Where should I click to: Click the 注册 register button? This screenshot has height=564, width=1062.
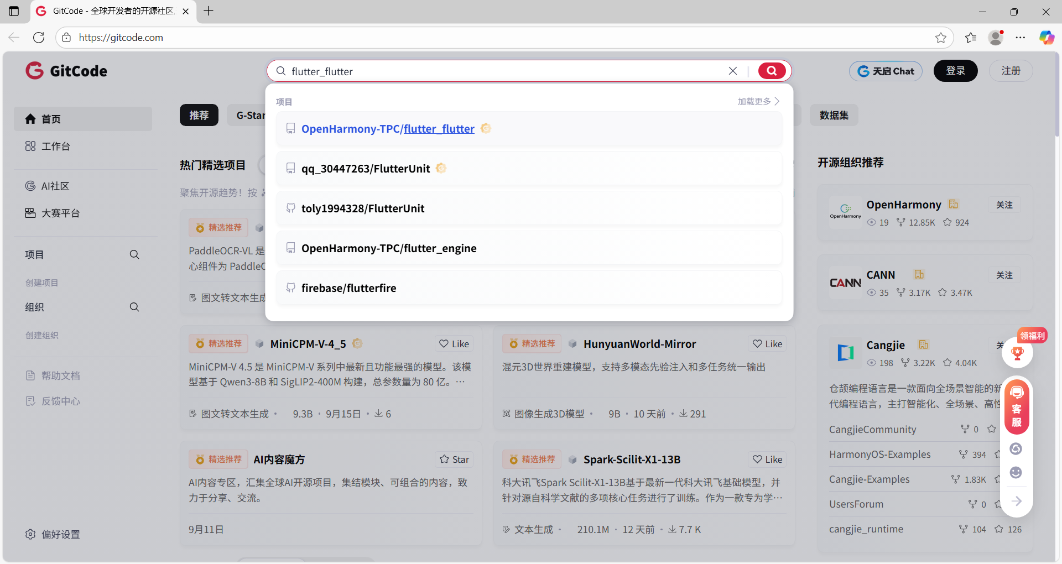1011,71
